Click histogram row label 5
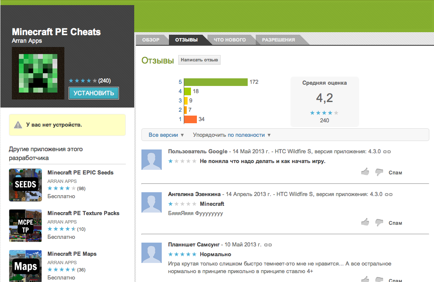Image resolution: width=434 pixels, height=282 pixels. click(x=180, y=82)
